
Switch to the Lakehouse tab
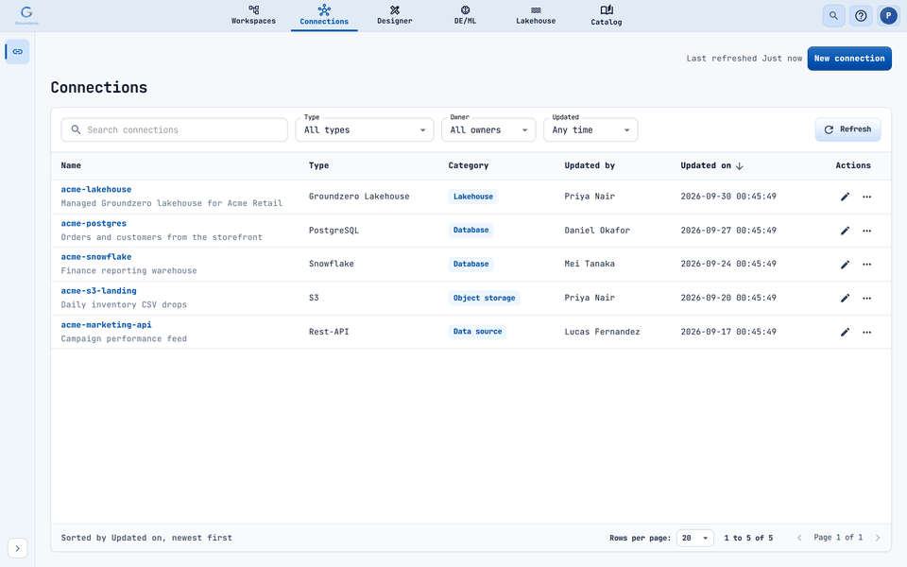pyautogui.click(x=536, y=16)
